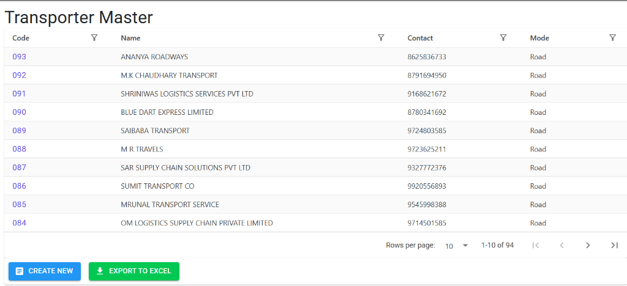The image size is (627, 286).
Task: Sort by the Mode column header
Action: pyautogui.click(x=539, y=38)
